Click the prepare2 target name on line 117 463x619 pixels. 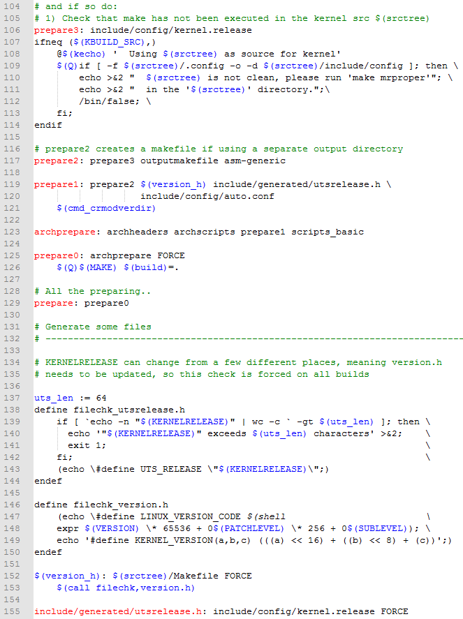(56, 161)
